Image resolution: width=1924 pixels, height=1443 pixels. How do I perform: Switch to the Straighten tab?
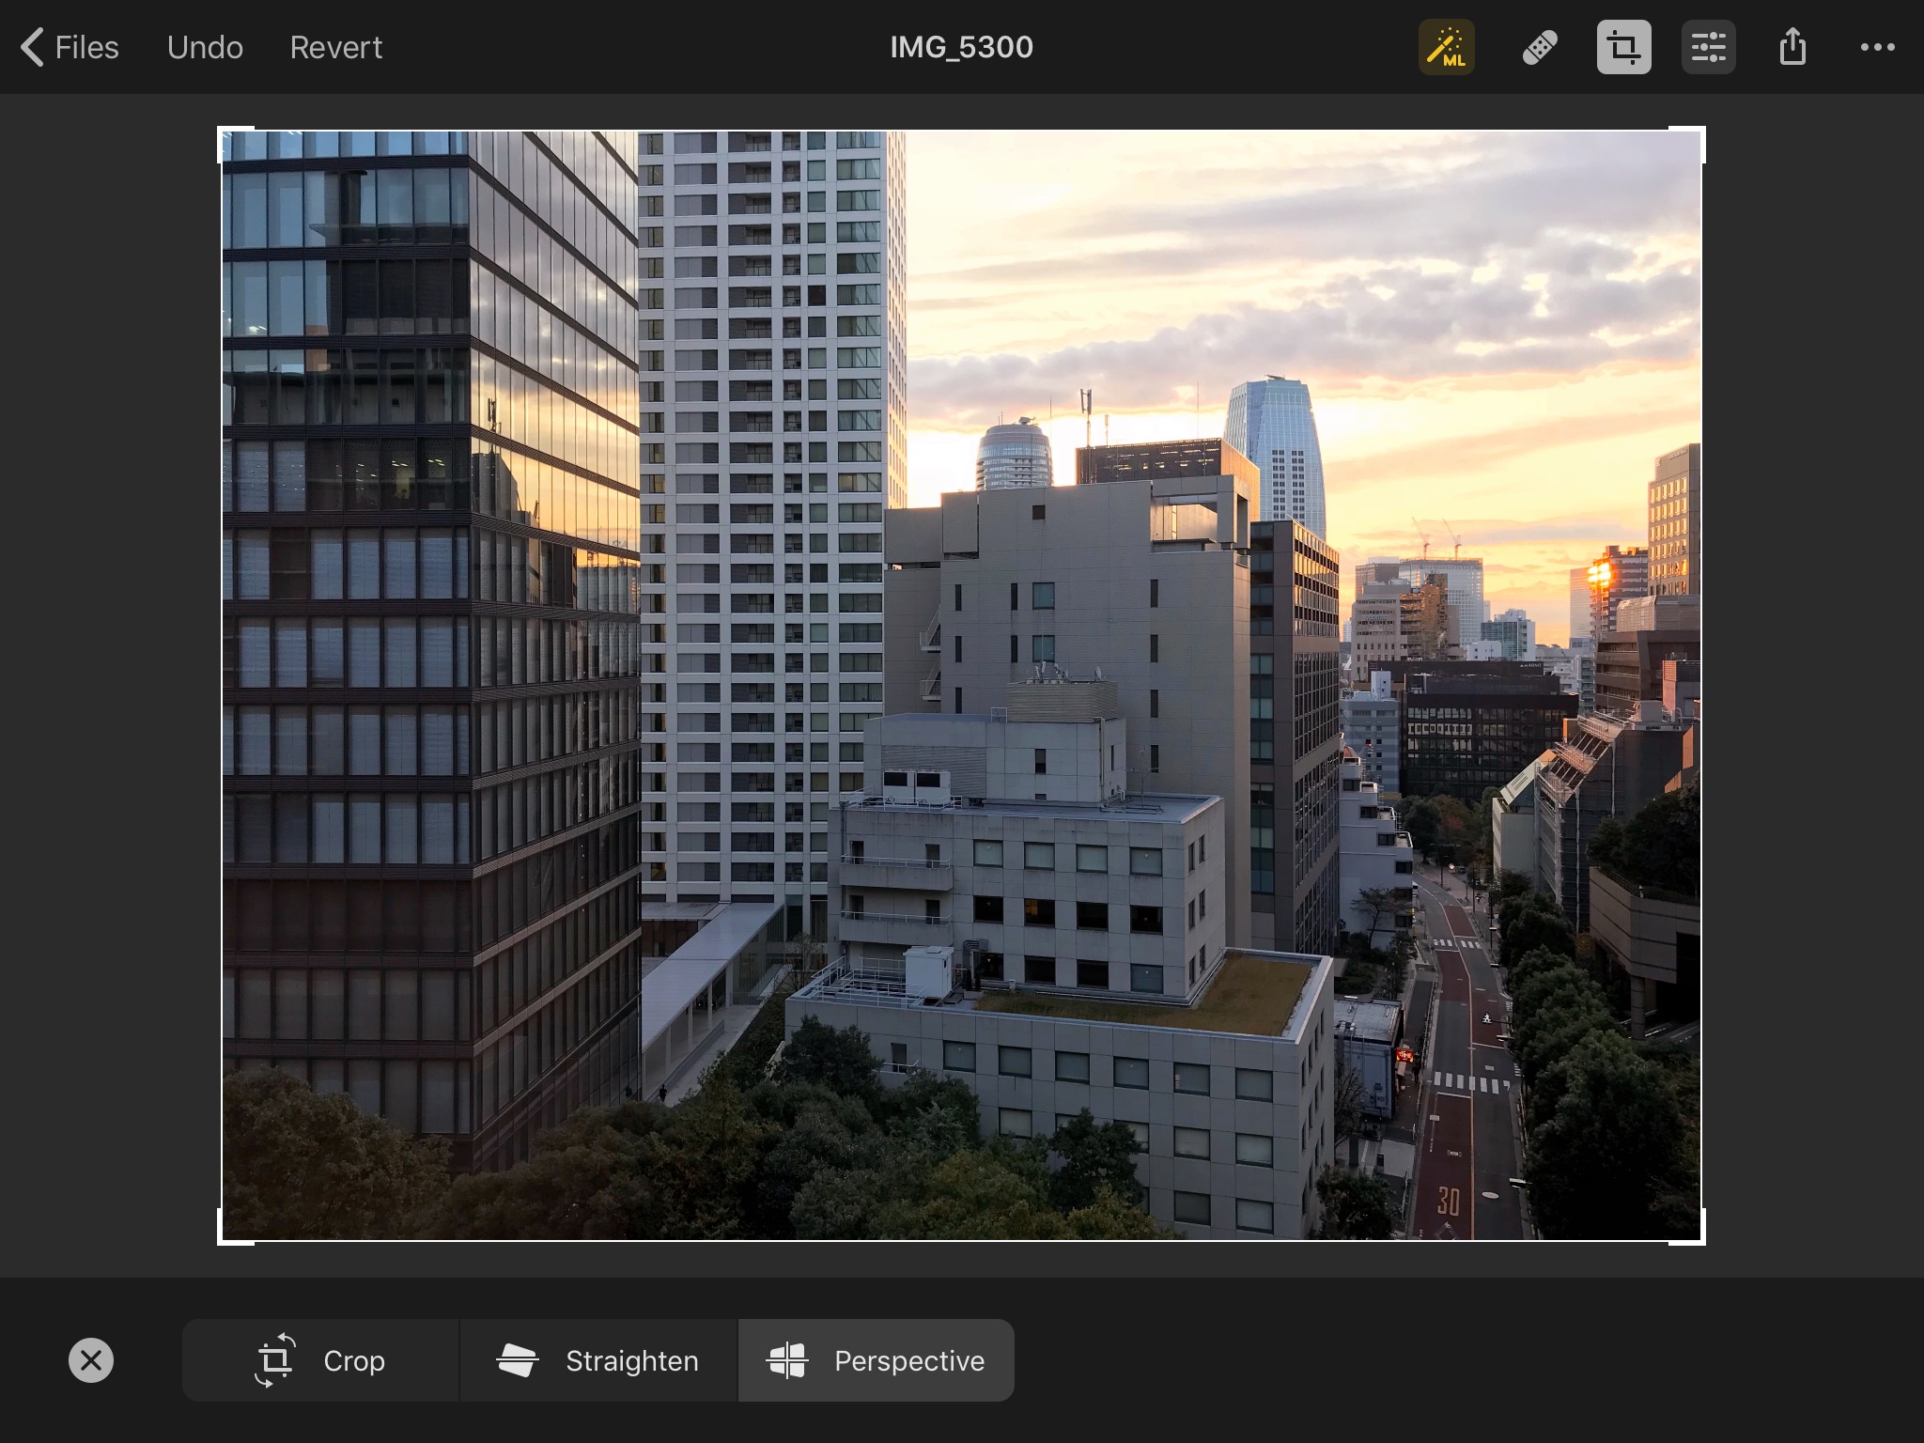tap(631, 1360)
